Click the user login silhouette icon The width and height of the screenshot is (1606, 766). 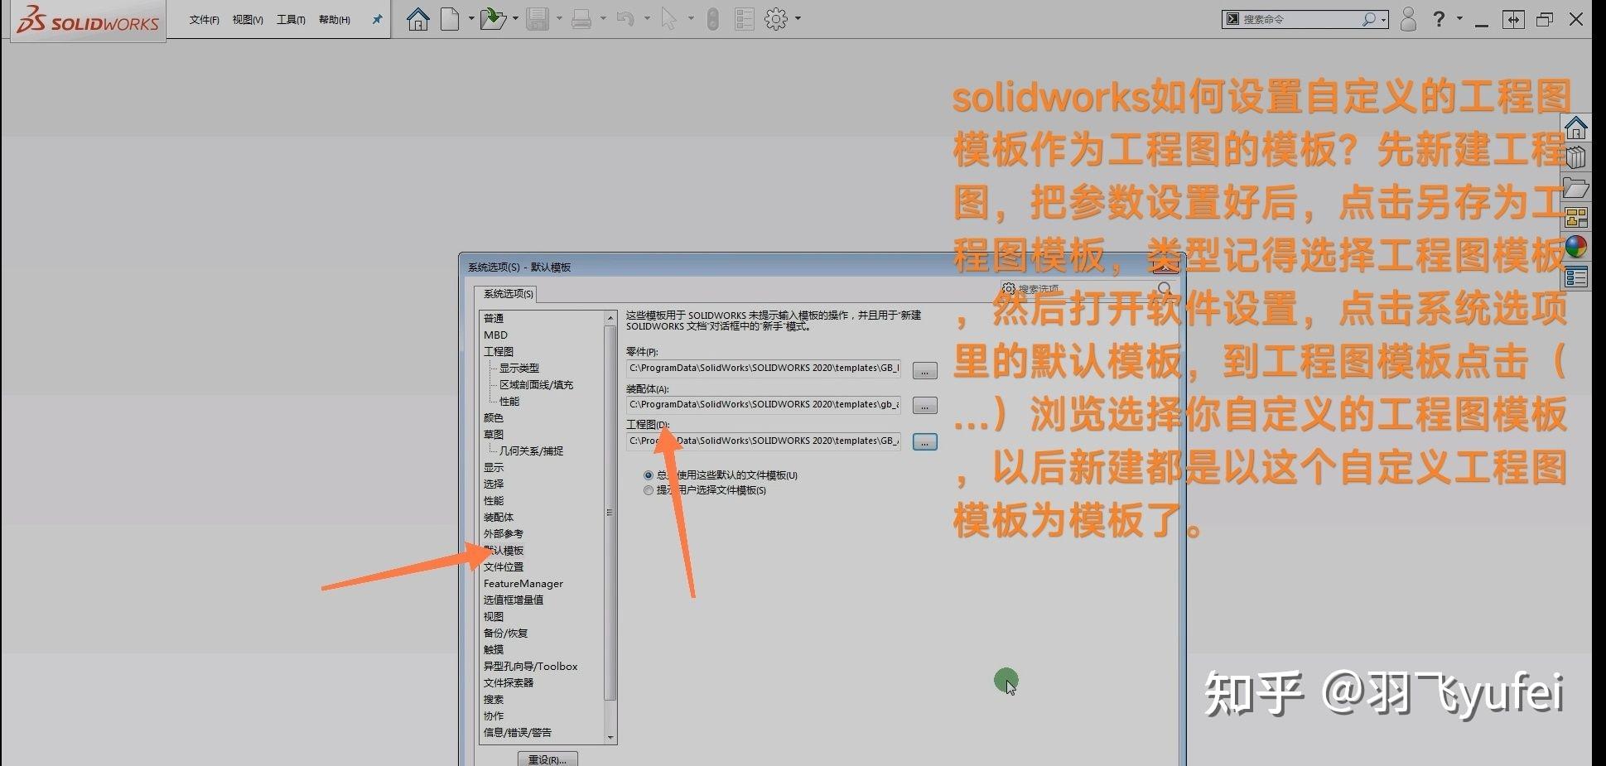click(1408, 19)
